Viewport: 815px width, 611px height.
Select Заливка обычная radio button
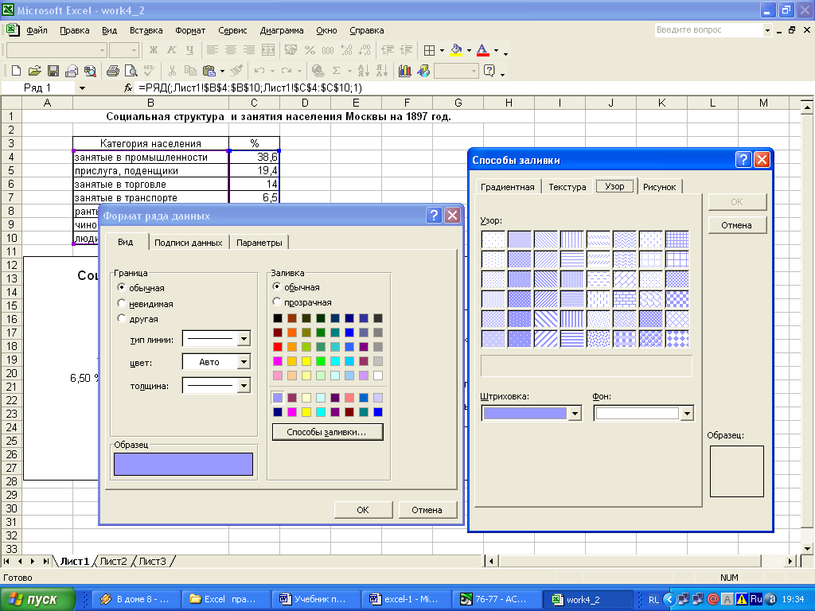(276, 286)
